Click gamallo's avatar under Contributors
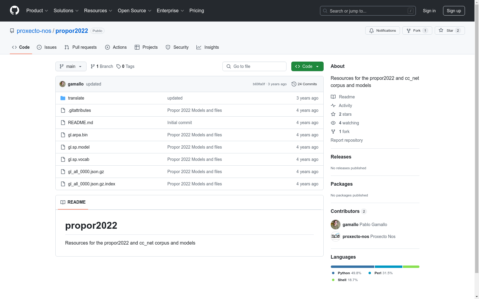This screenshot has width=479, height=299. click(x=336, y=225)
